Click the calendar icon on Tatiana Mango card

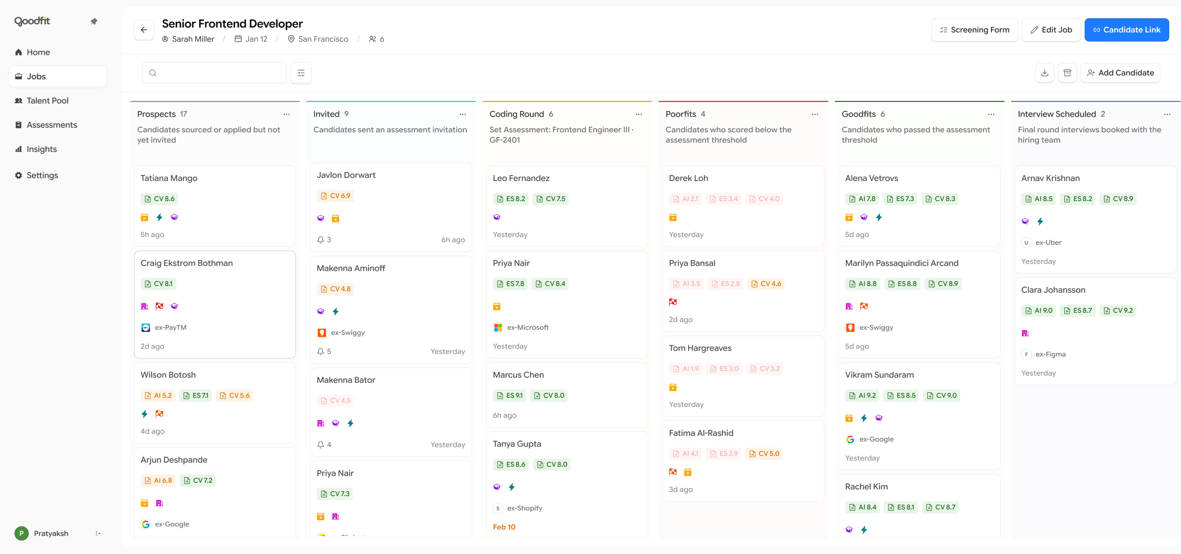[144, 217]
